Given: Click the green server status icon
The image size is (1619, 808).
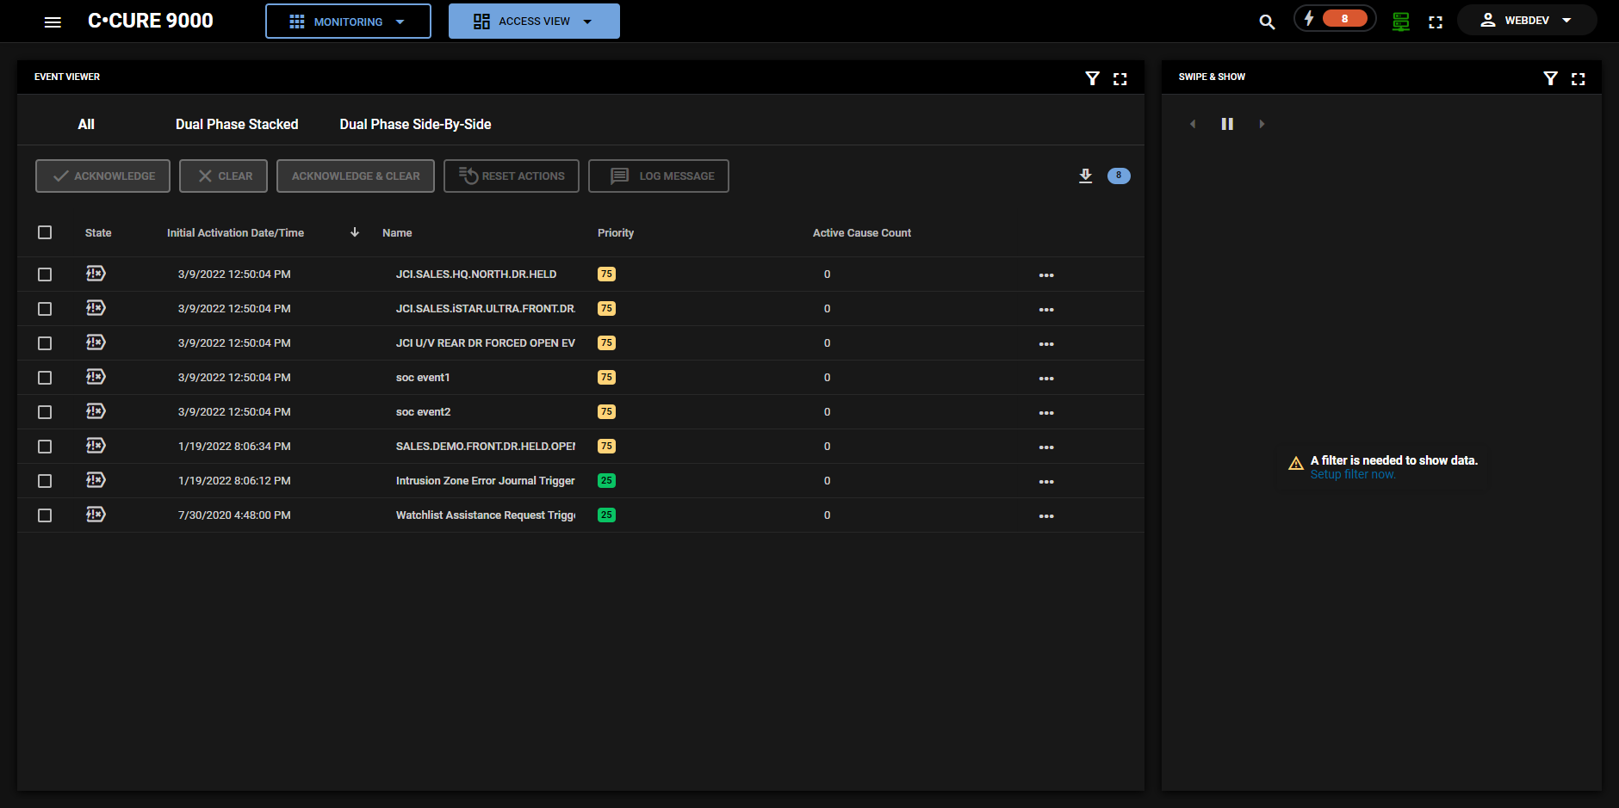Looking at the screenshot, I should pyautogui.click(x=1399, y=21).
